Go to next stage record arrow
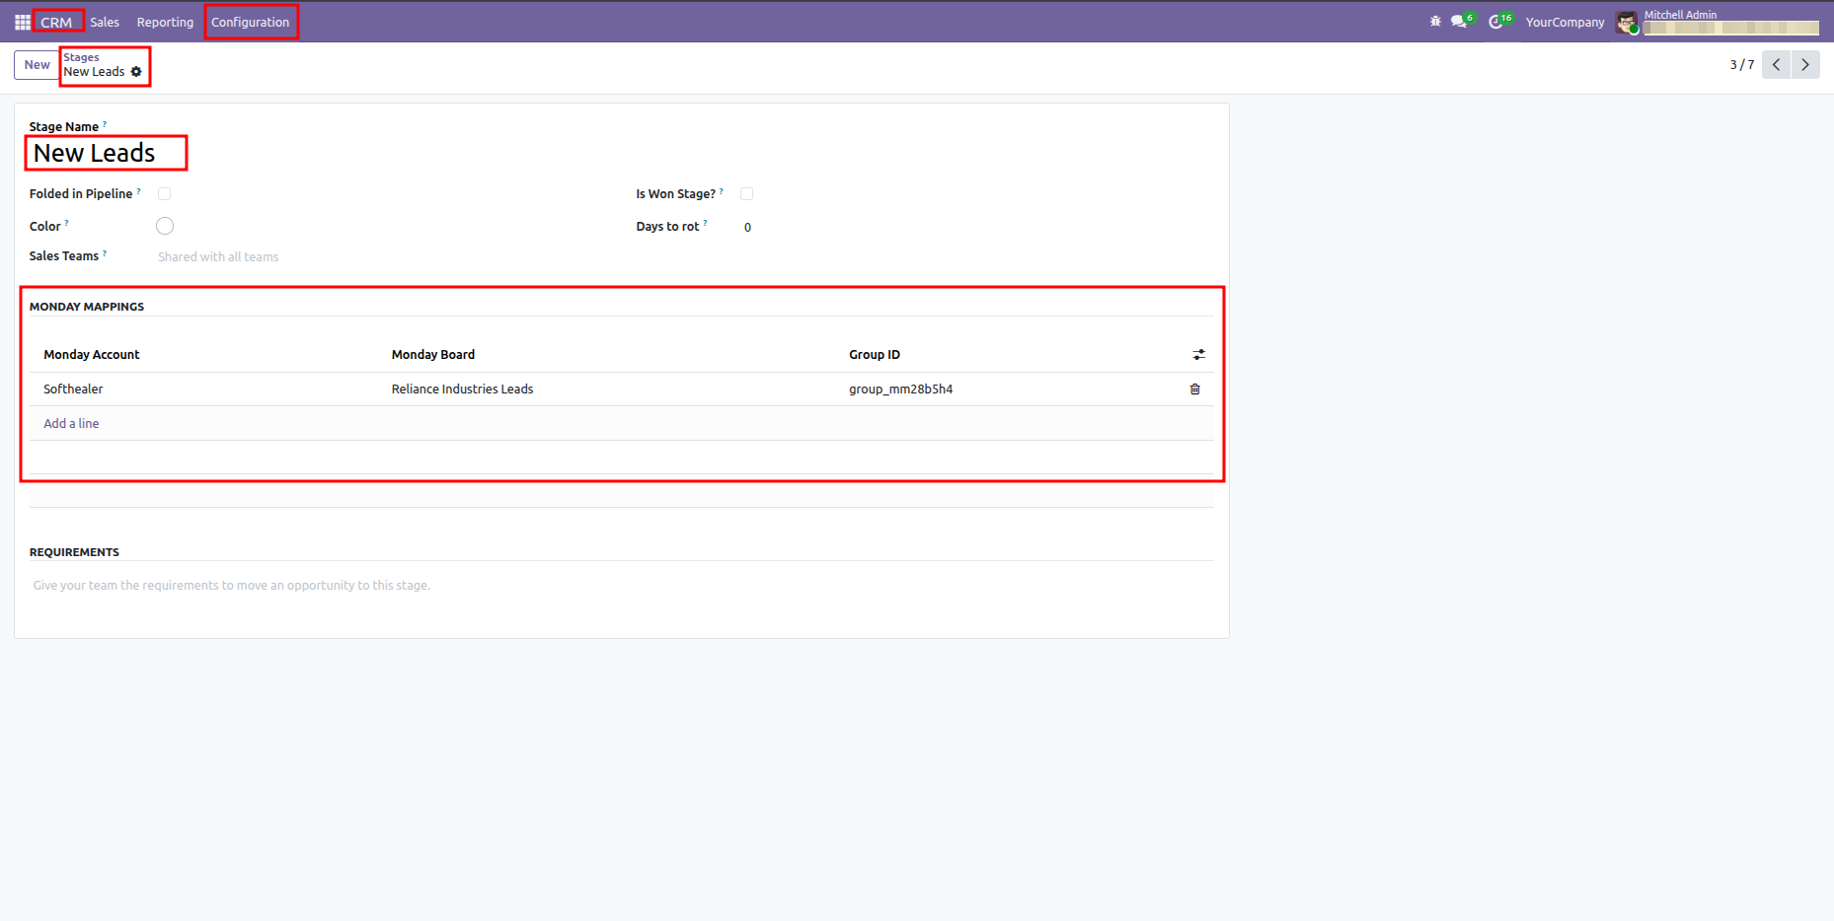 tap(1805, 65)
